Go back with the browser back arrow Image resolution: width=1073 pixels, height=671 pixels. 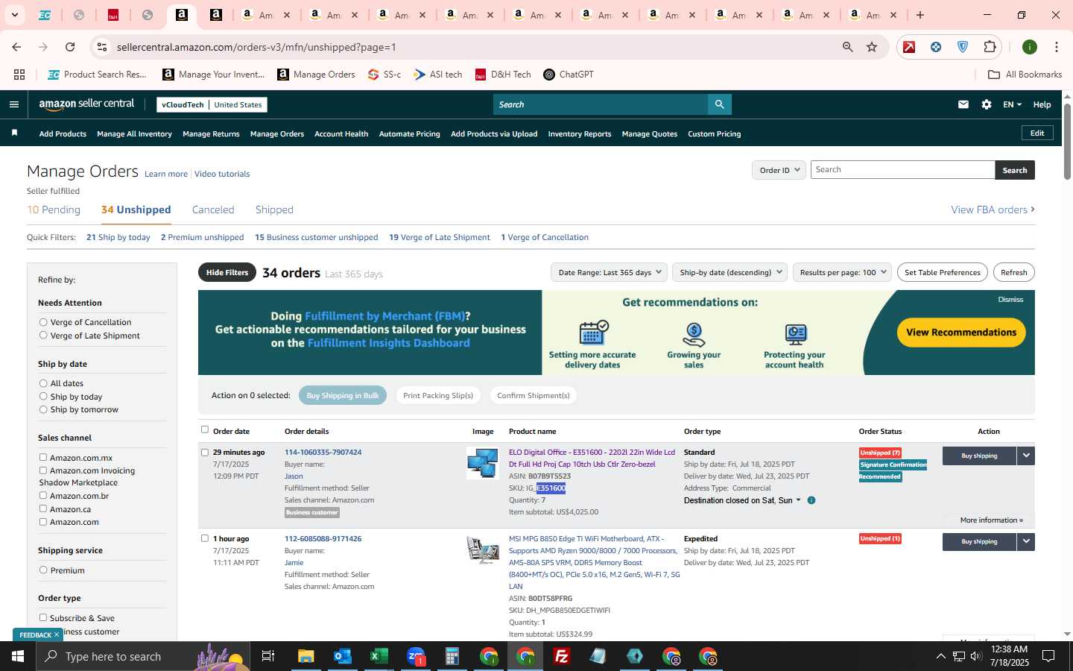[x=16, y=47]
